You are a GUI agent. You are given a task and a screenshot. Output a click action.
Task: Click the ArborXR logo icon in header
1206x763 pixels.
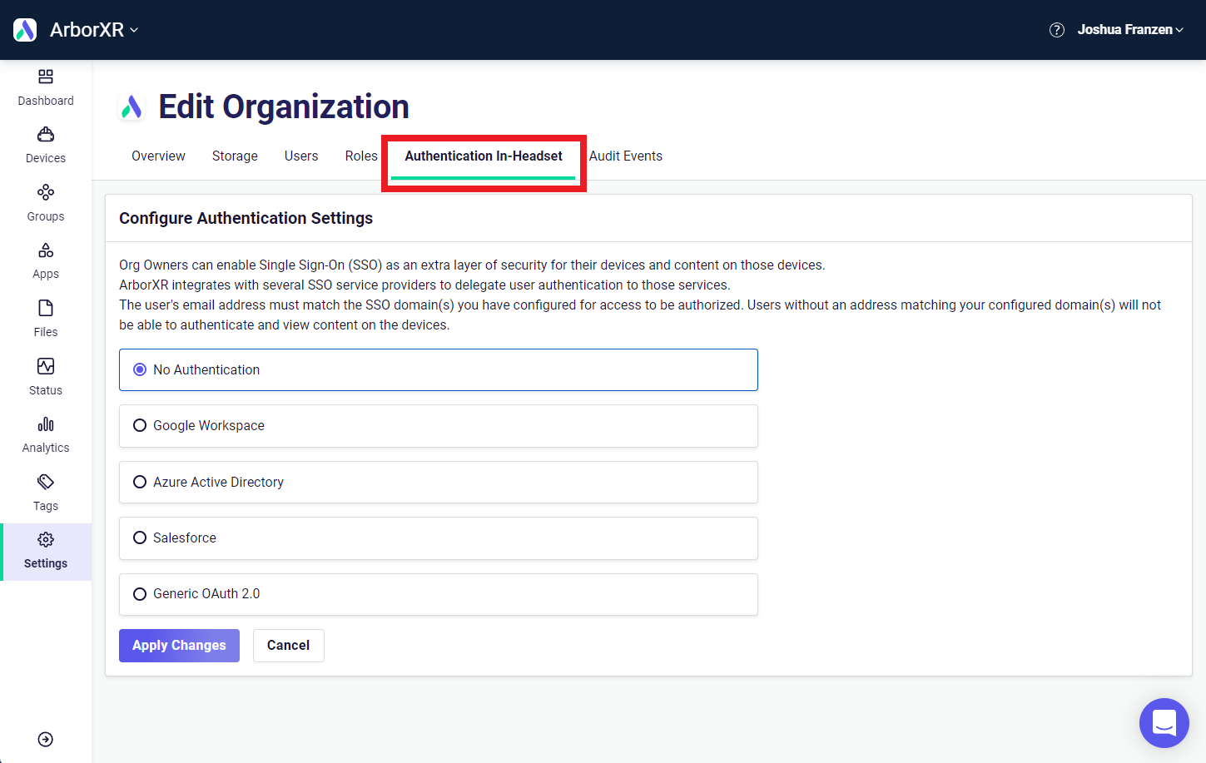click(25, 30)
